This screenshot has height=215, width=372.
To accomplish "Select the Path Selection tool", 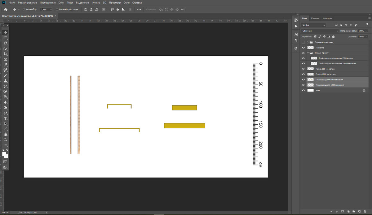I will [x=5, y=123].
